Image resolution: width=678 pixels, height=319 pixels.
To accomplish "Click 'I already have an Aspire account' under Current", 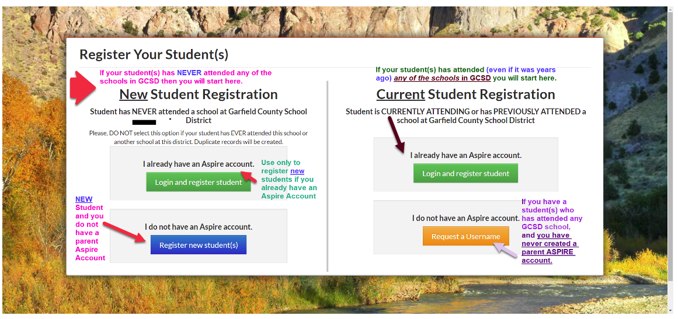I will tap(465, 155).
